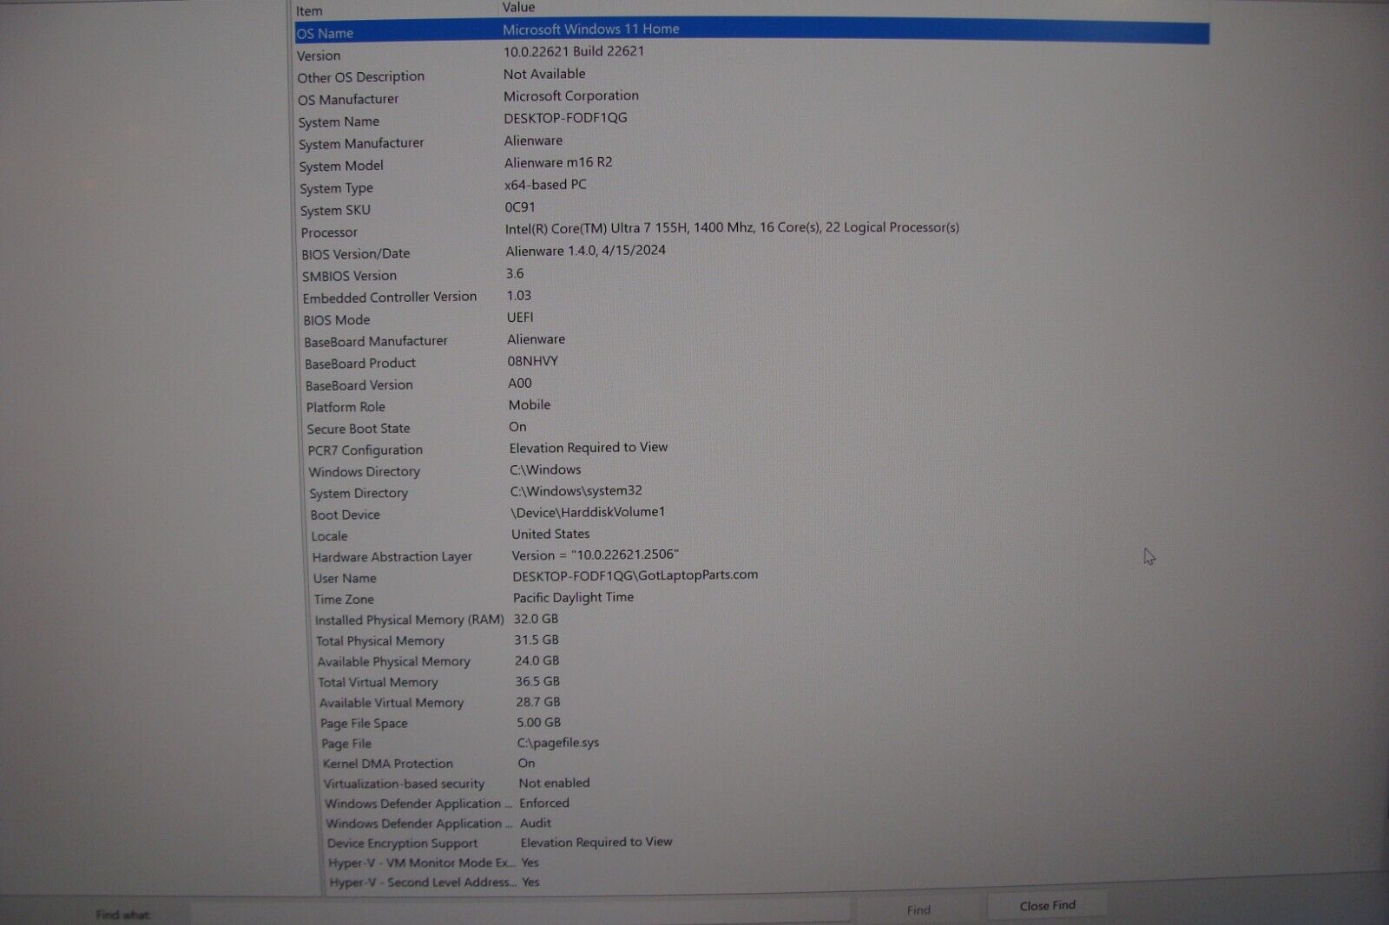
Task: Select the System Manufacturer row
Action: click(752, 142)
